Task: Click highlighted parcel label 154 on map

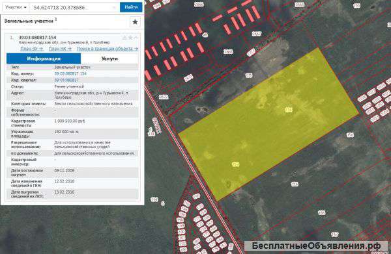Action: click(236, 164)
